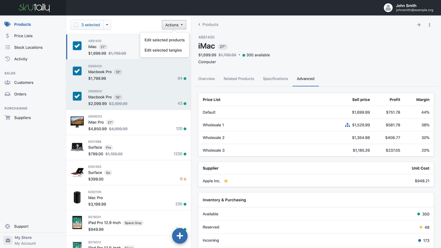
Task: Click the star next to Apple Inc. supplier
Action: coord(226,180)
